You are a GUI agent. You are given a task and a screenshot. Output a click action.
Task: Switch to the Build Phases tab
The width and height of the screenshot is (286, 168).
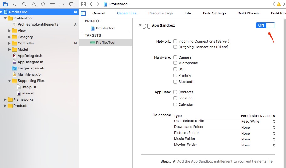248,13
